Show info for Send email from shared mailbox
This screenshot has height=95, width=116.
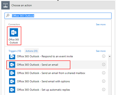[104, 73]
